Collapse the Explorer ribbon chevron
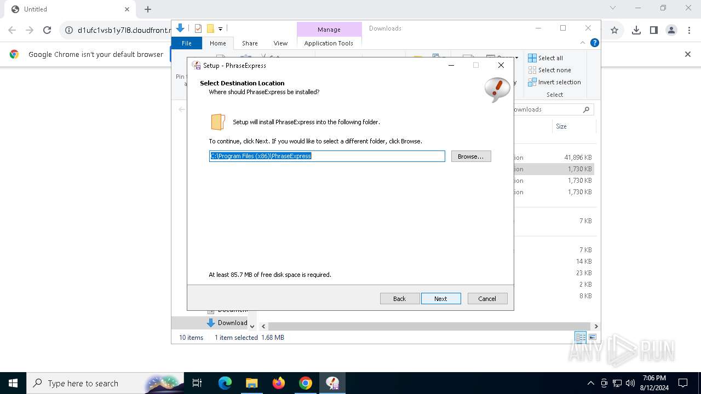701x394 pixels. 583,43
